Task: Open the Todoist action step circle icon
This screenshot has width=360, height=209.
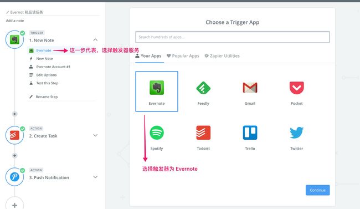Action: pos(14,135)
